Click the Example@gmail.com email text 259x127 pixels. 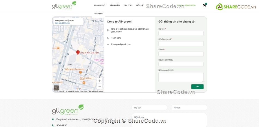click(x=121, y=45)
